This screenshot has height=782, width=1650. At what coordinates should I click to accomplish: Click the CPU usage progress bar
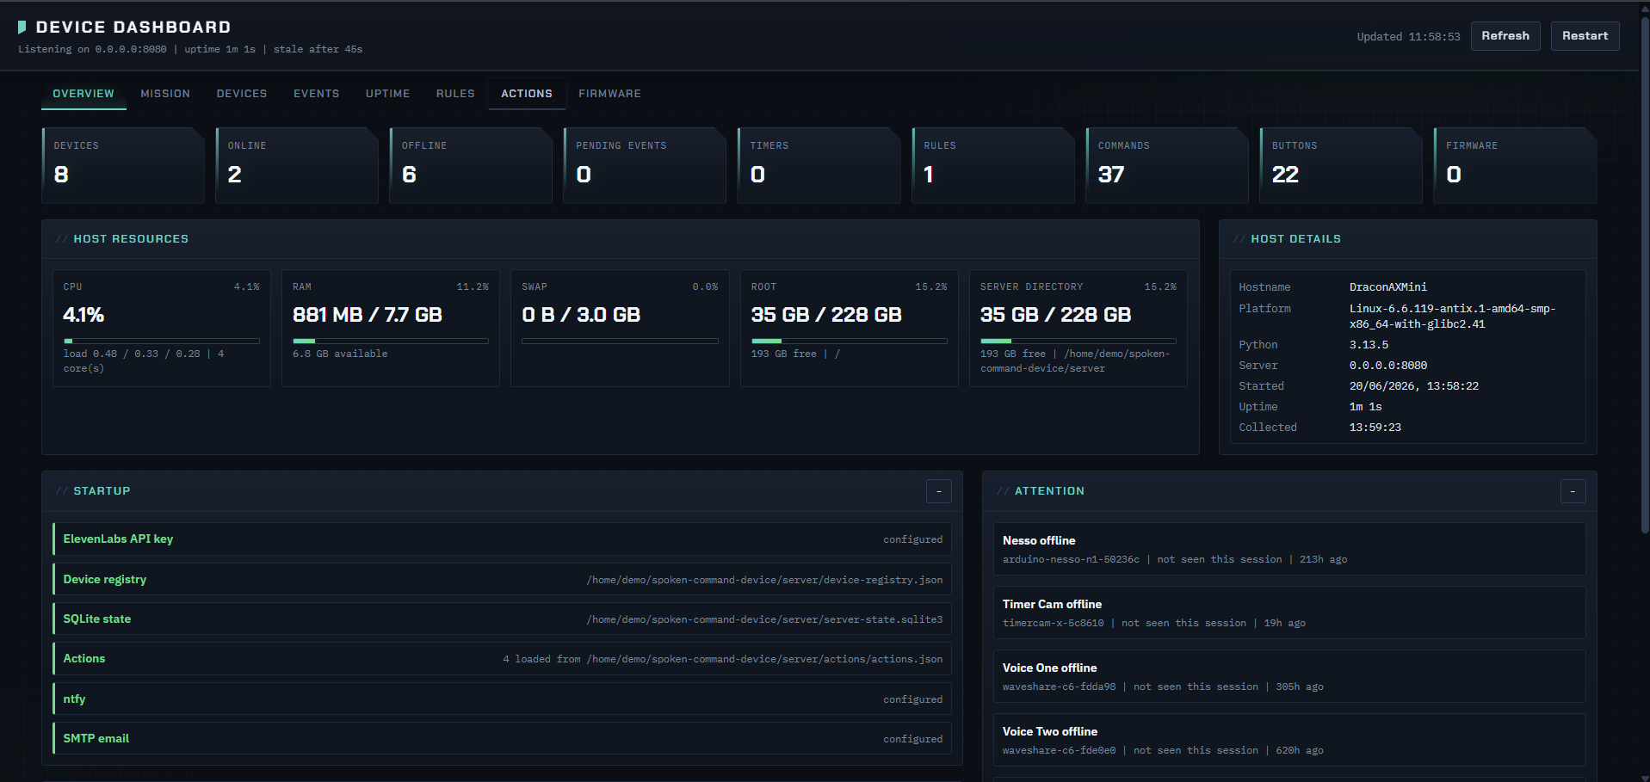[162, 341]
